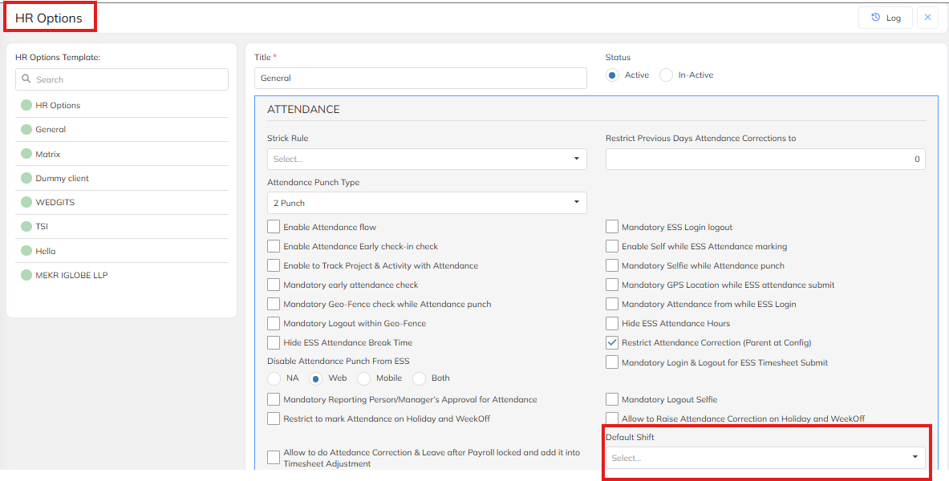Check Mandatory Login & Logout for ESS Timesheet
949x481 pixels.
[612, 362]
